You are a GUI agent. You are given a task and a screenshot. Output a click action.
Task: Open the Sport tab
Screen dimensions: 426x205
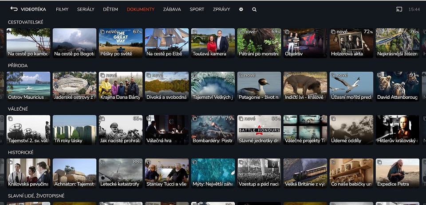pos(197,9)
